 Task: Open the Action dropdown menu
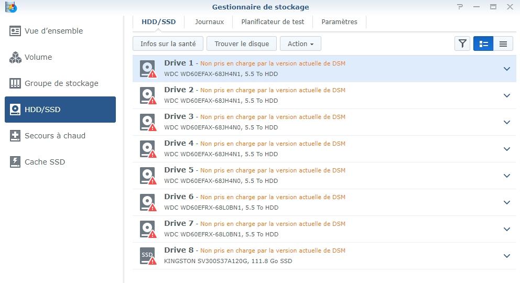coord(300,43)
